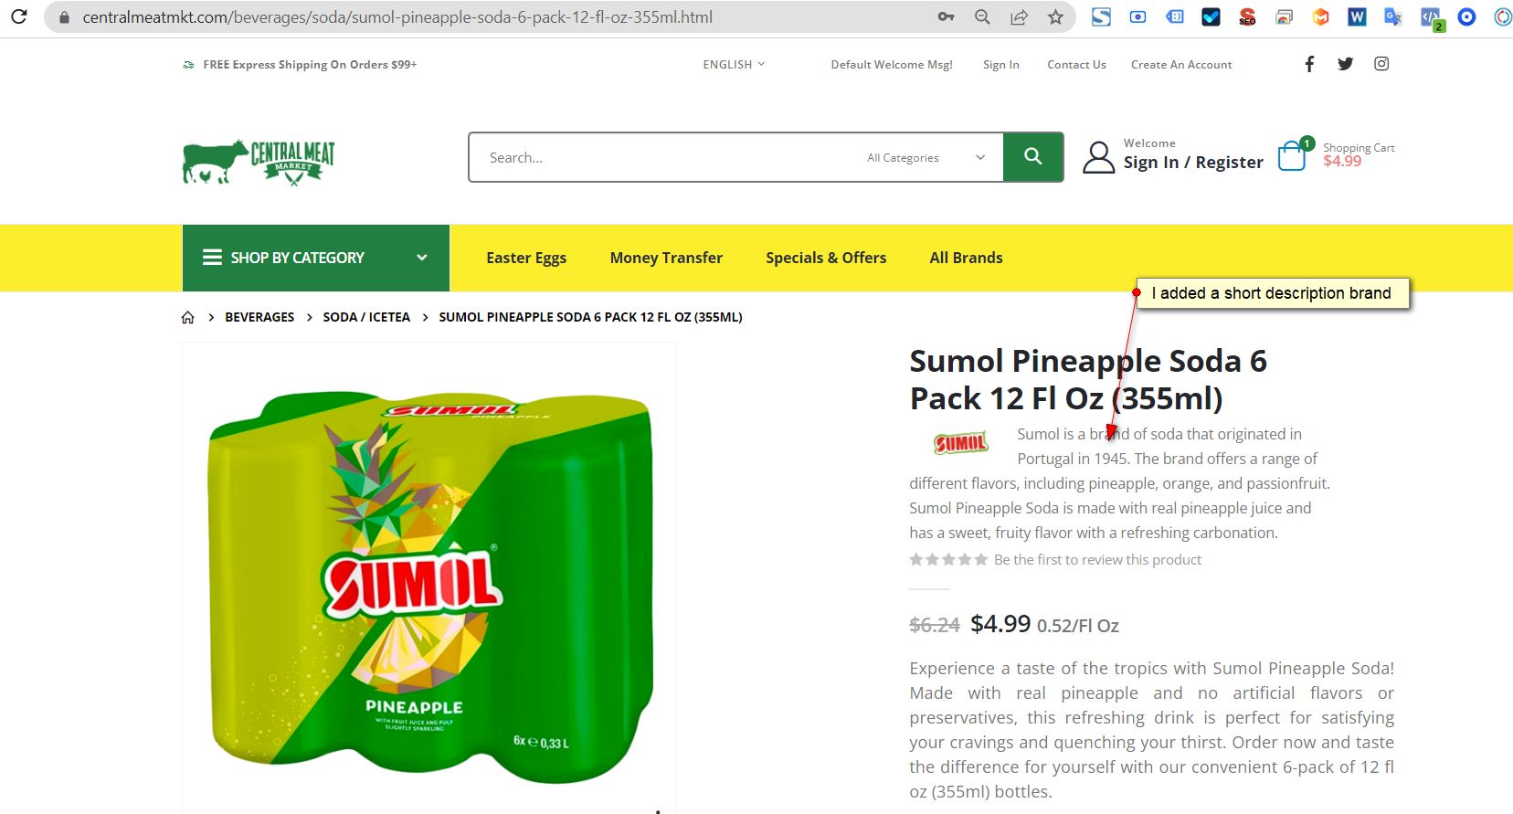
Task: Visit the Facebook page icon
Action: (x=1309, y=64)
